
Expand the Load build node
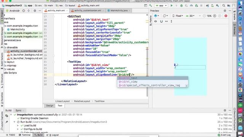(18, 126)
